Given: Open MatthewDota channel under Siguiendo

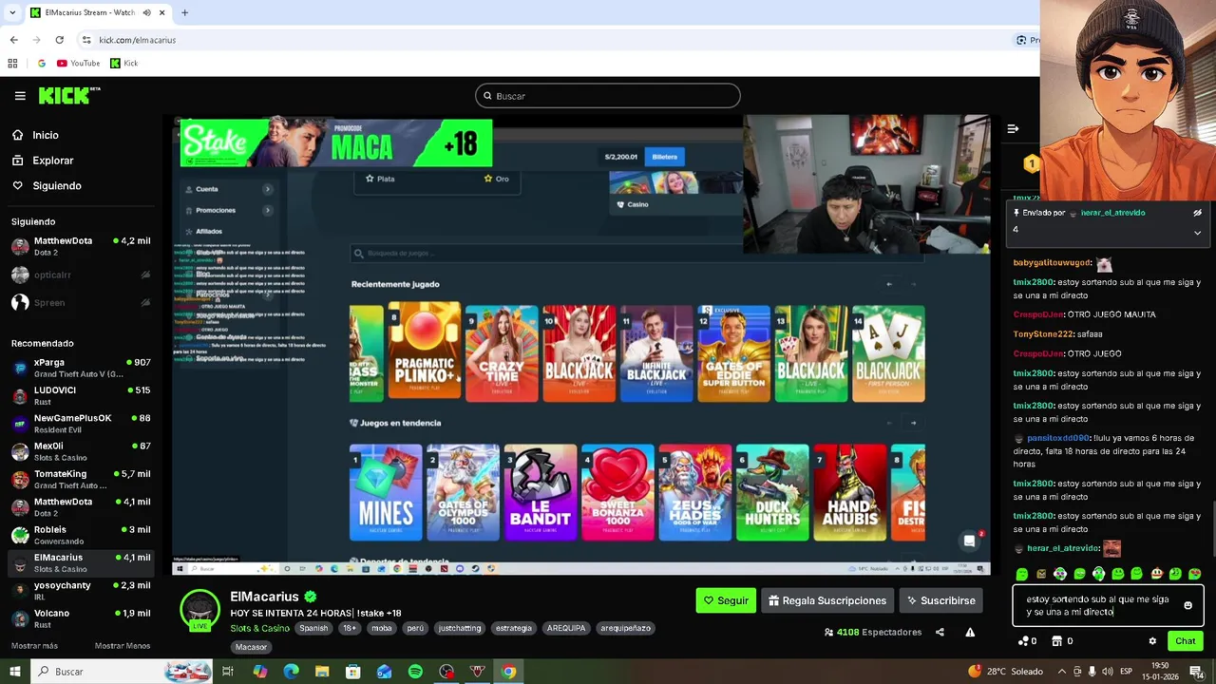Looking at the screenshot, I should click(81, 246).
